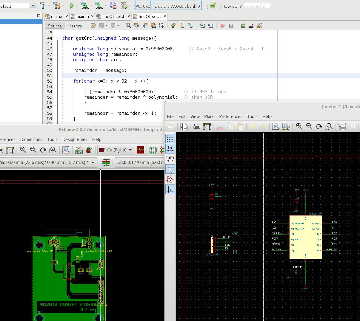Click the print icon in the schematic toolbar
The height and width of the screenshot is (321, 360).
196,127
